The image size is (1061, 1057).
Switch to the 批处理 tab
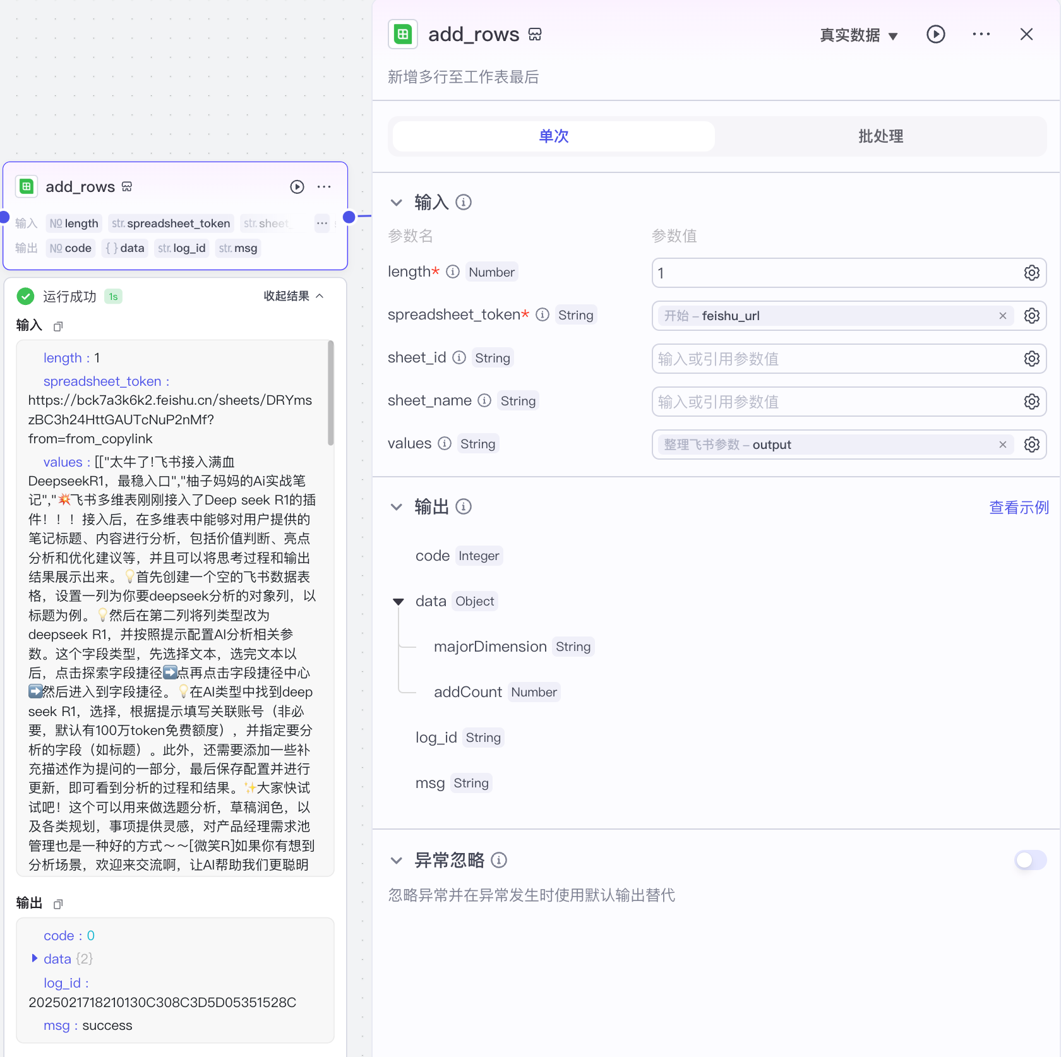coord(880,136)
